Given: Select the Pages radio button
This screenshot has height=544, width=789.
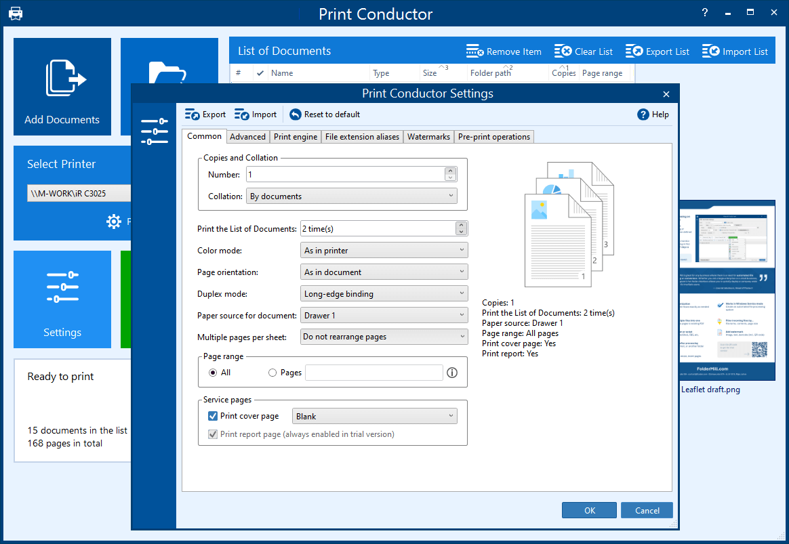Looking at the screenshot, I should [x=272, y=373].
